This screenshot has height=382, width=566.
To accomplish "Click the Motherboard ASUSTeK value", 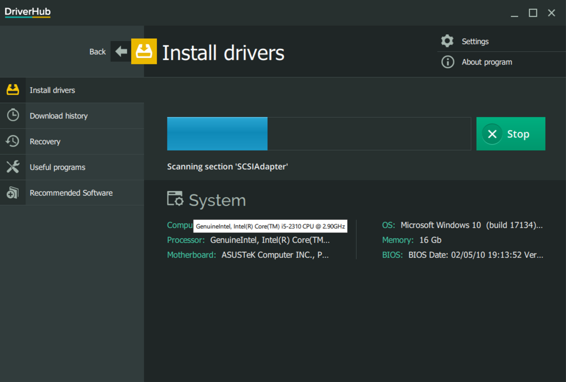I will pyautogui.click(x=275, y=255).
